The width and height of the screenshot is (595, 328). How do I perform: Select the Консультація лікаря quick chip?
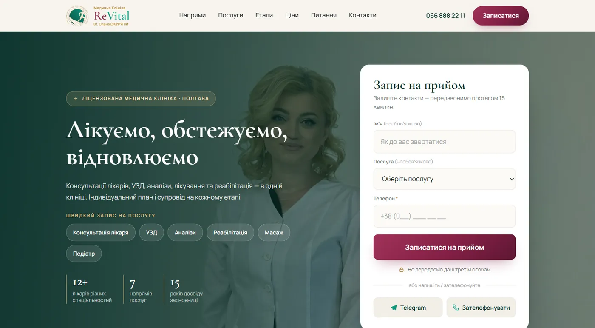pos(101,233)
